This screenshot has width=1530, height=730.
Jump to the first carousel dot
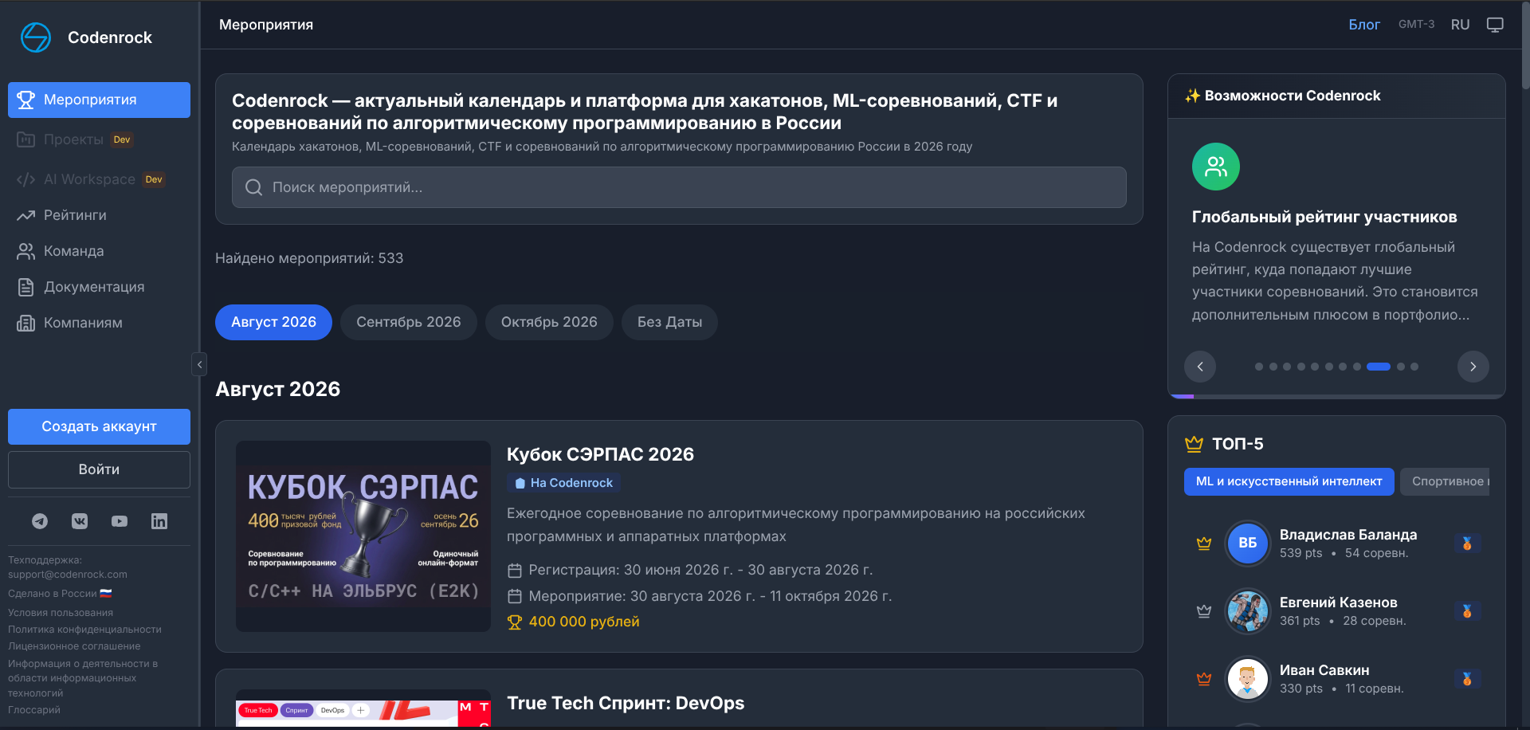(1259, 367)
